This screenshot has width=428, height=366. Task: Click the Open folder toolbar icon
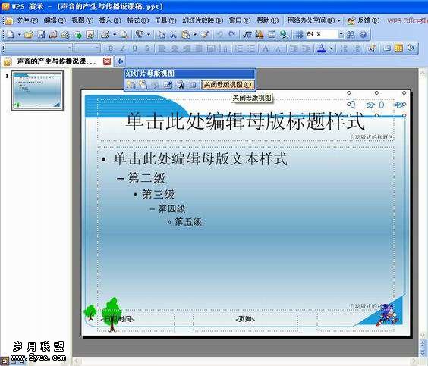[29, 35]
